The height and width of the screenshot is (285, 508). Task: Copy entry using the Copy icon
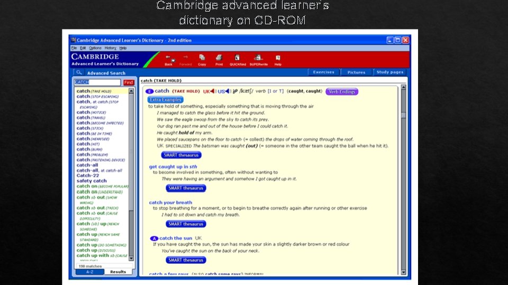[x=202, y=60]
